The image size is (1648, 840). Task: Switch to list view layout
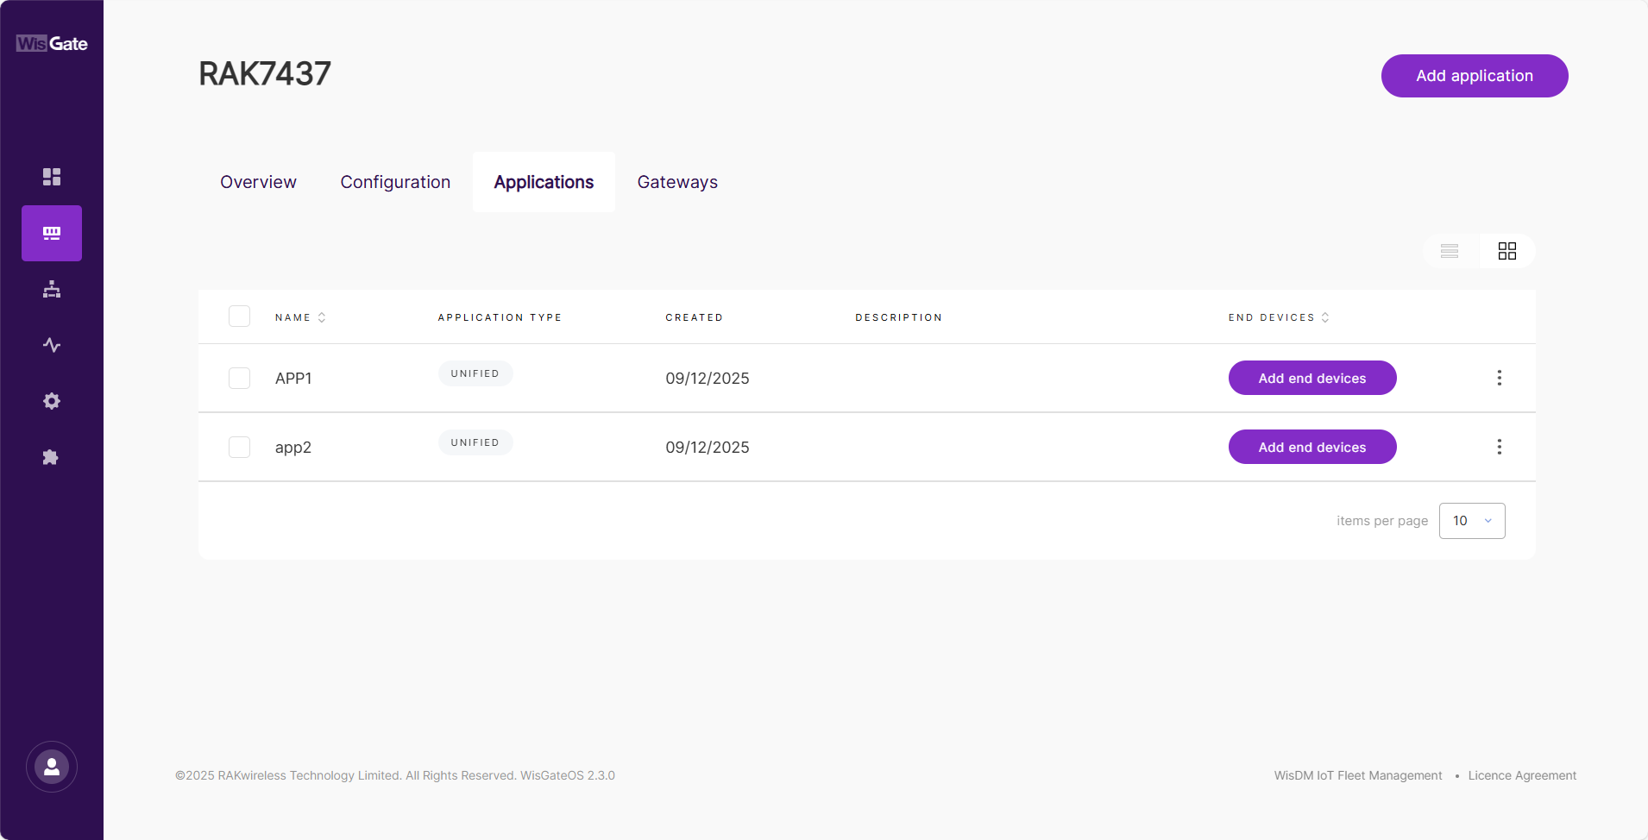click(x=1450, y=251)
